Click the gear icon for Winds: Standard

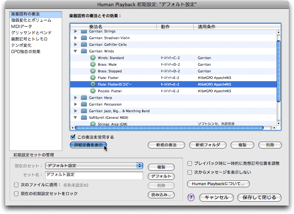(x=93, y=58)
